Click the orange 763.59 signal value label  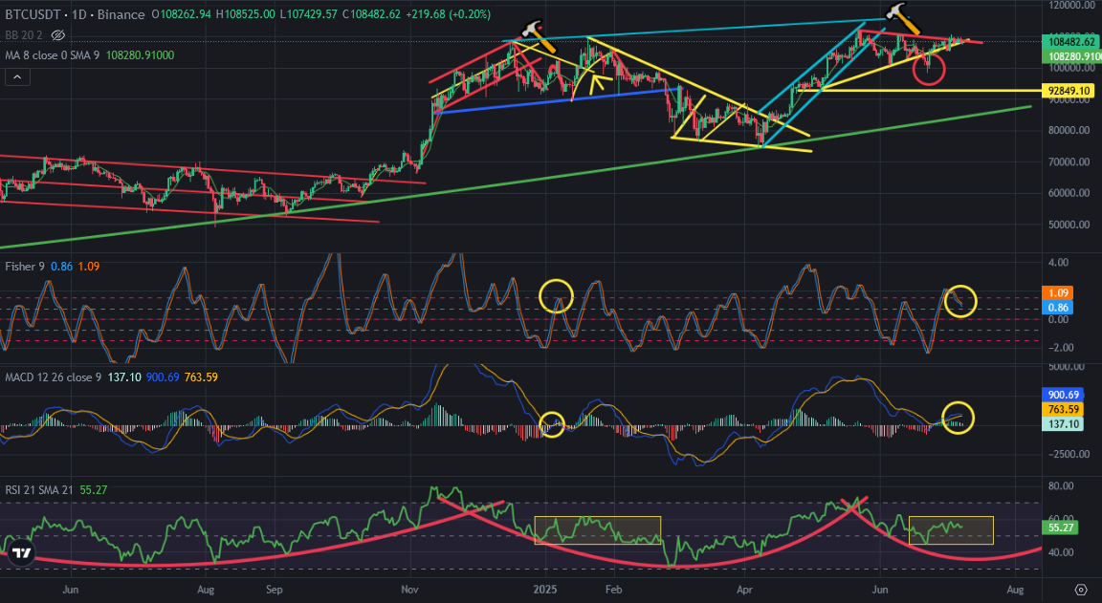(x=1062, y=410)
